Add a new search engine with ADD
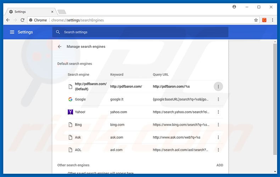The image size is (280, 177). [220, 165]
